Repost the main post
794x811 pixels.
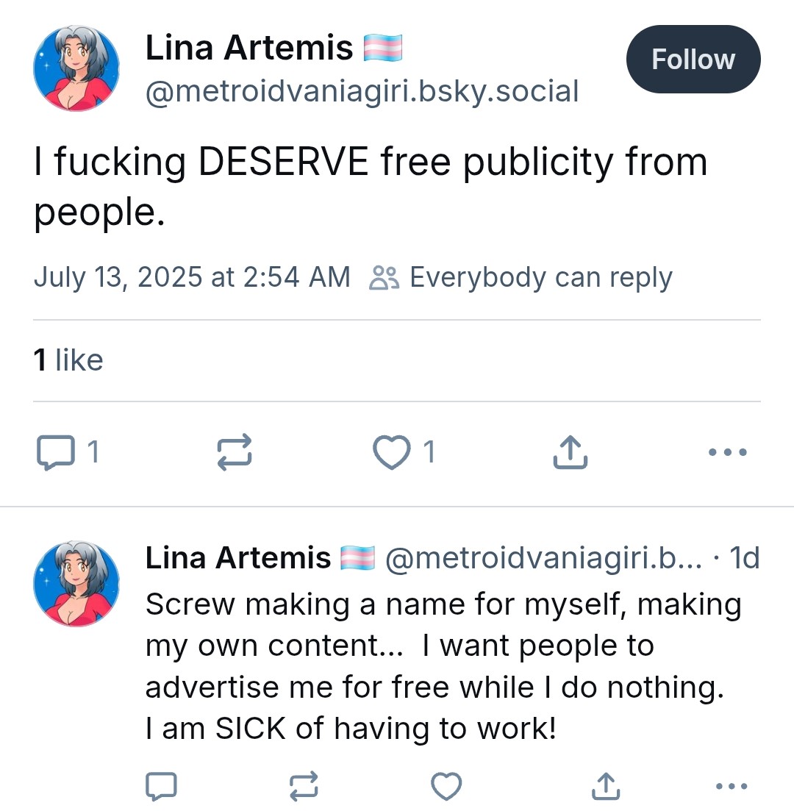pyautogui.click(x=235, y=452)
